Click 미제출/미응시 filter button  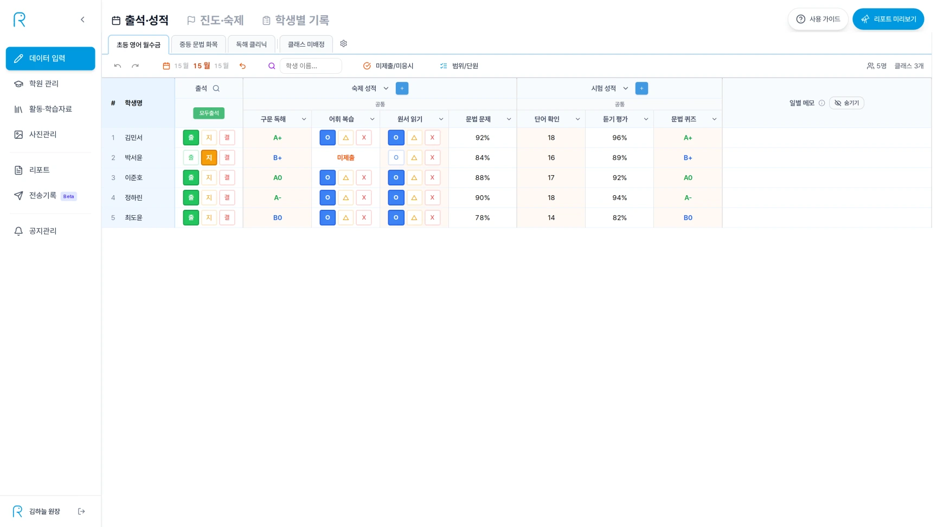tap(388, 66)
